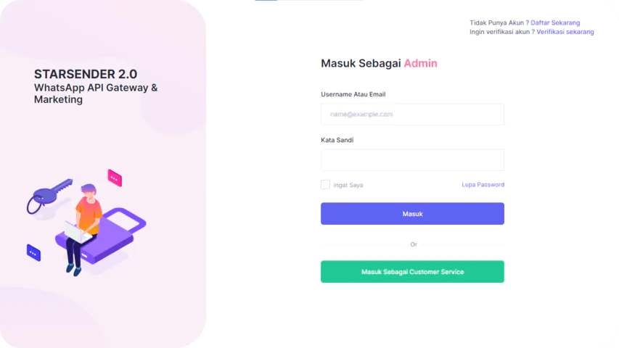619x348 pixels.
Task: Click the WhatsApp API Gateway & Marketing subtitle
Action: point(95,94)
